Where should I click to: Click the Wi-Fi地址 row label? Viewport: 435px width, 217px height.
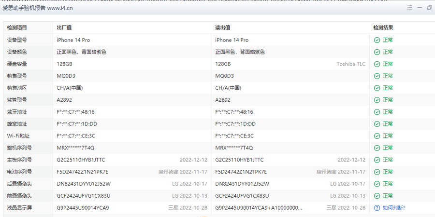pos(18,136)
